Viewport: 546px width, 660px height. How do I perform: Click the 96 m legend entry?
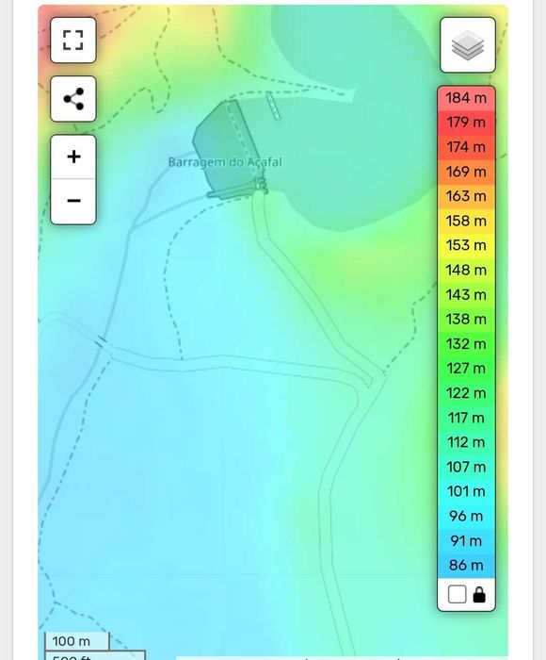466,516
